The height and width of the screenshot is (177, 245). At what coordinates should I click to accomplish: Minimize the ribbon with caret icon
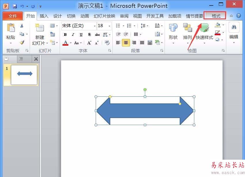click(231, 16)
